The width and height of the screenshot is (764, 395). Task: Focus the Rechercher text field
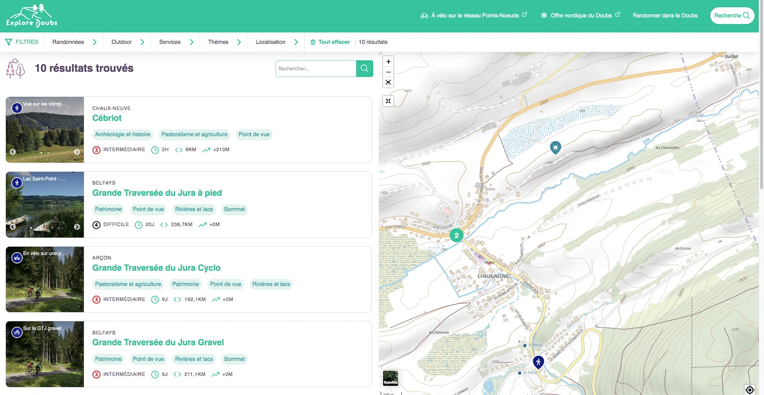pyautogui.click(x=316, y=69)
